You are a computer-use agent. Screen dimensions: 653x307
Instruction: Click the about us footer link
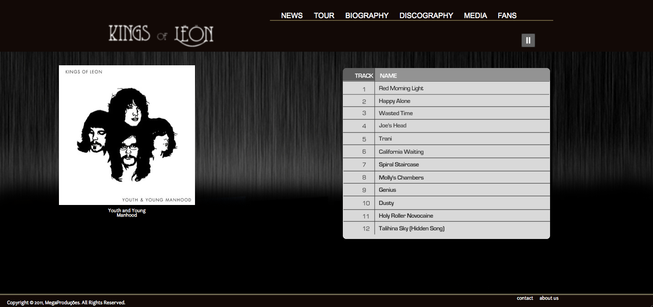[549, 298]
